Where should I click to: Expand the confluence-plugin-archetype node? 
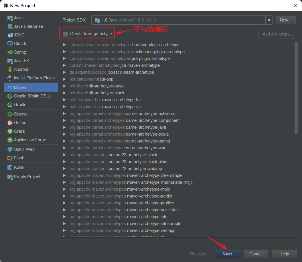click(64, 52)
